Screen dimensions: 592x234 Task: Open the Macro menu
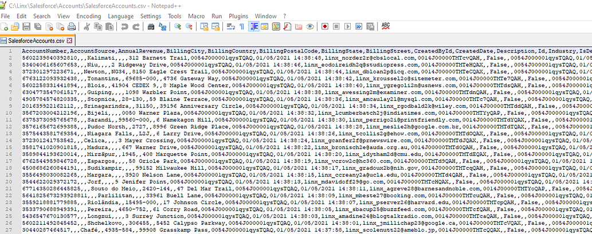tap(197, 16)
